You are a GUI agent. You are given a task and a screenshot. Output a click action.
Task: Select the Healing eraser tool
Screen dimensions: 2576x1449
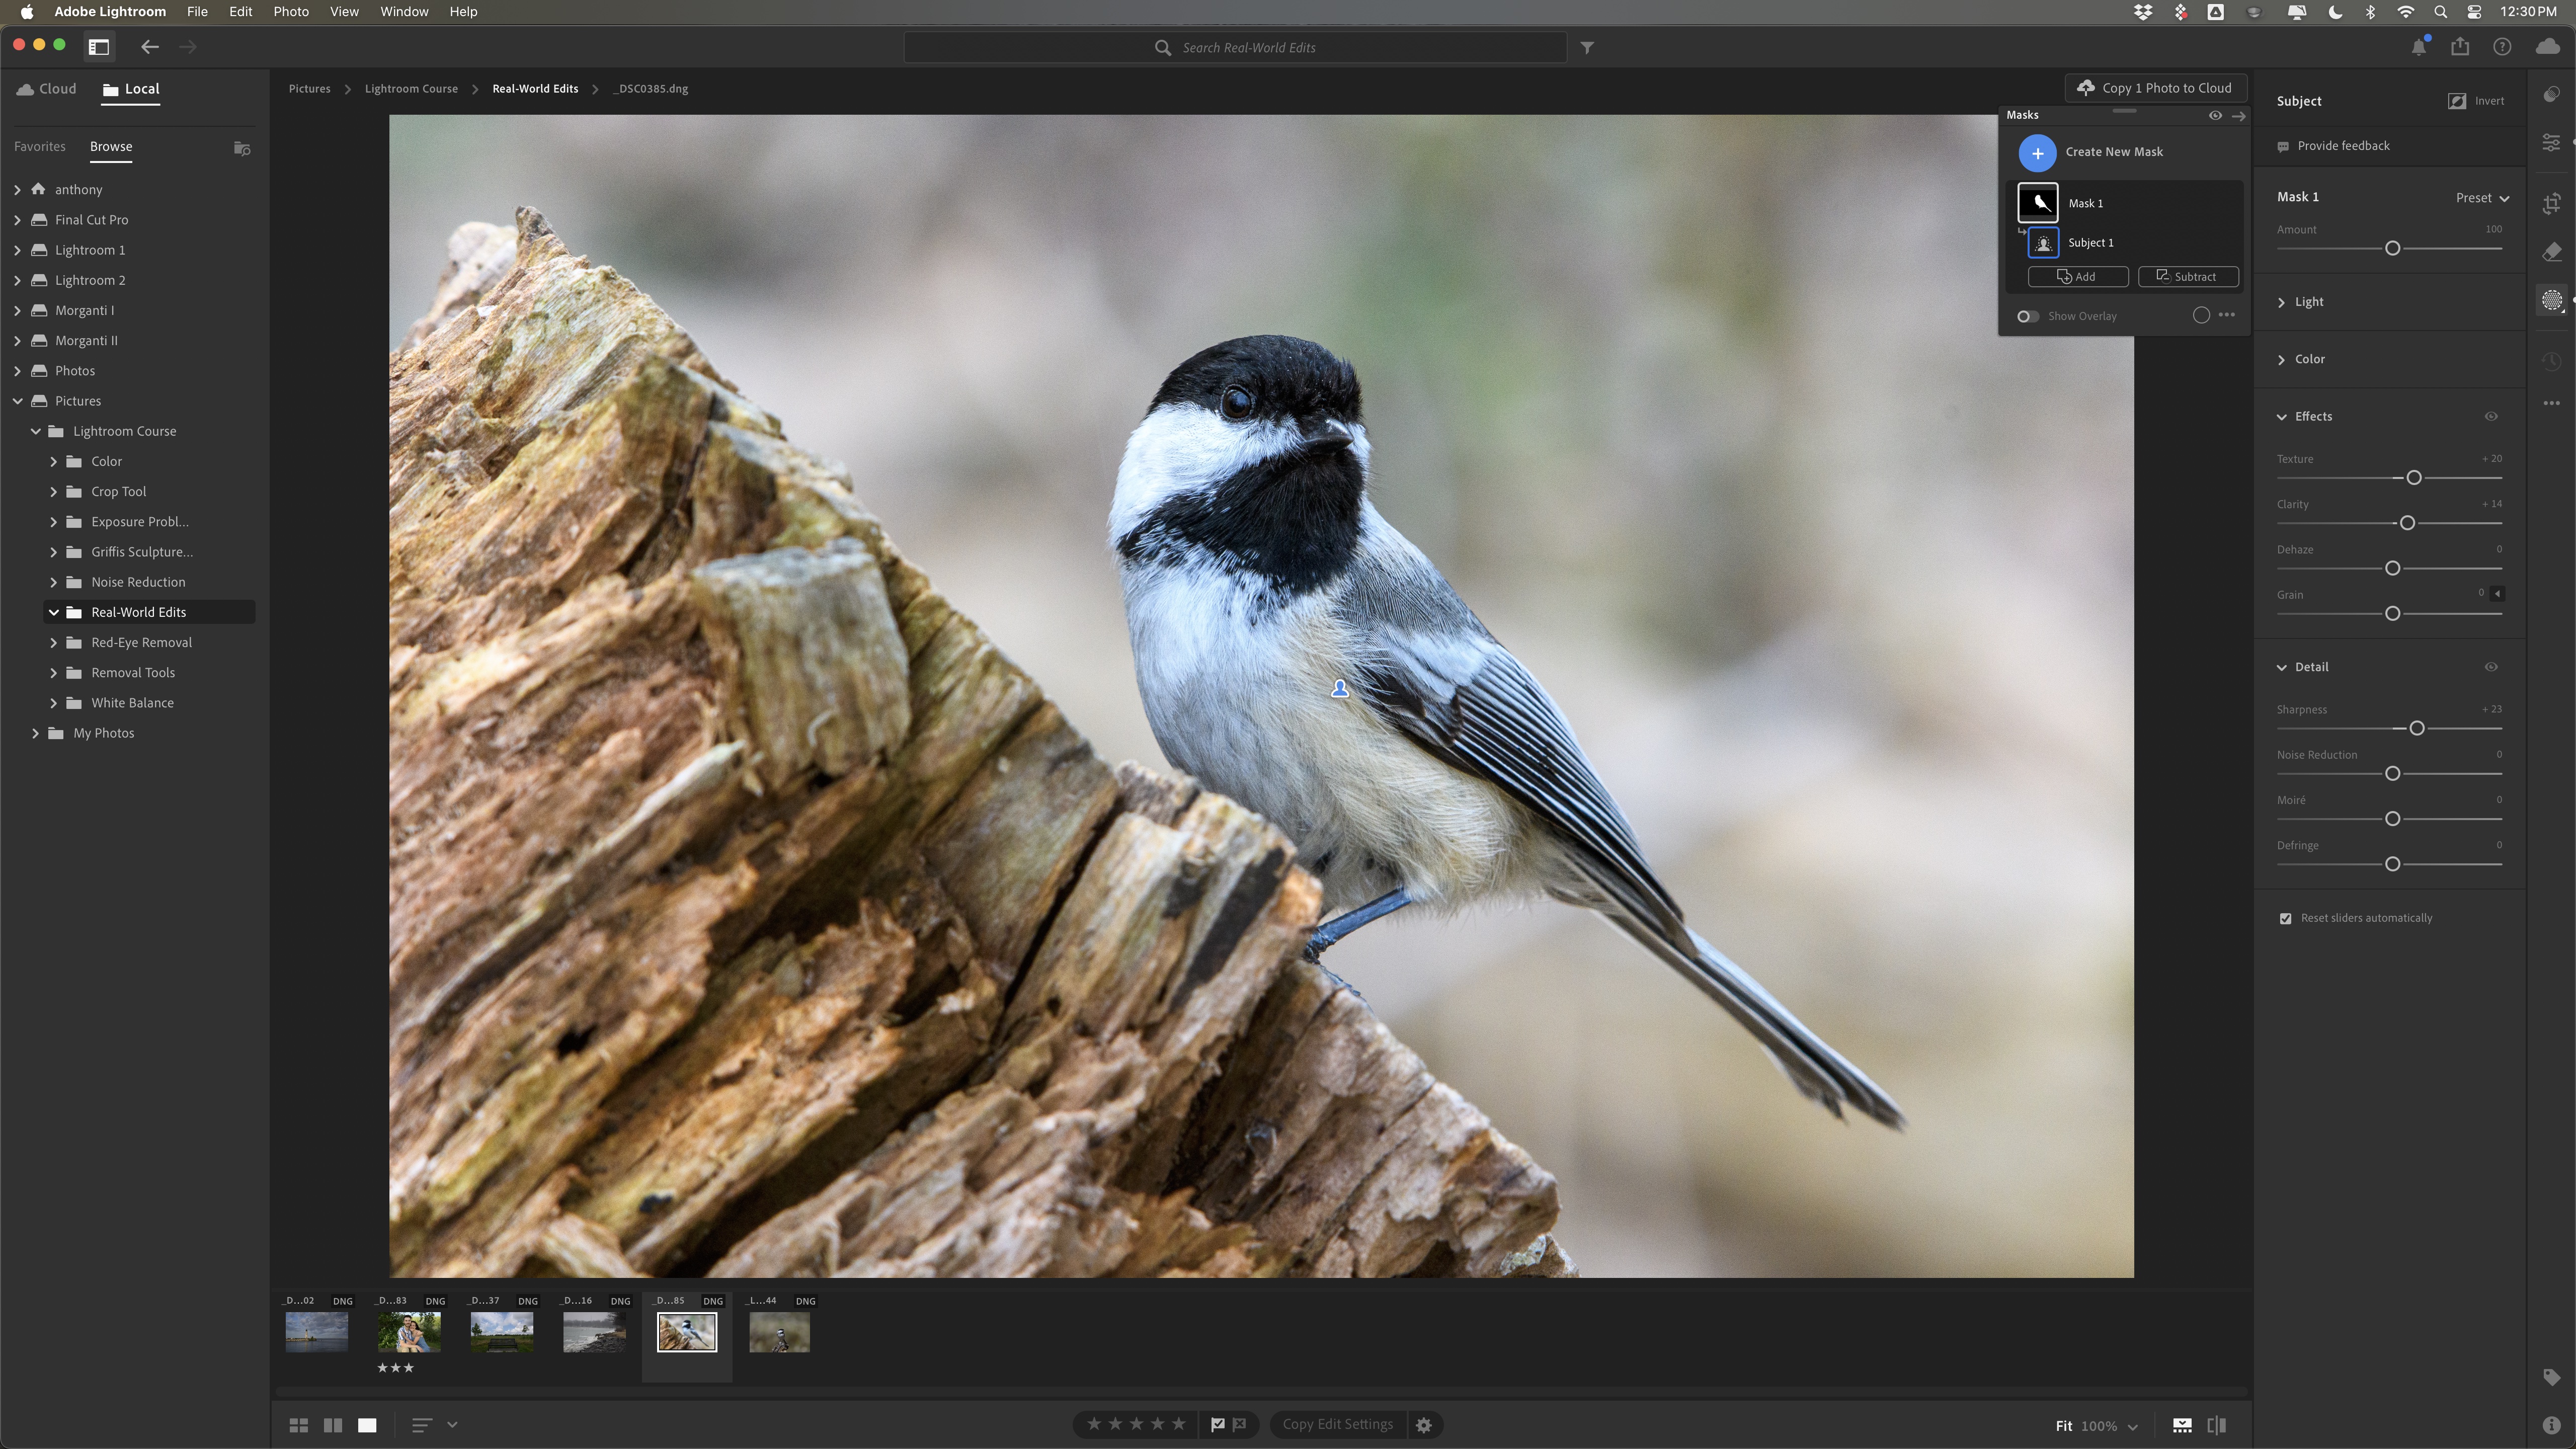(2551, 252)
